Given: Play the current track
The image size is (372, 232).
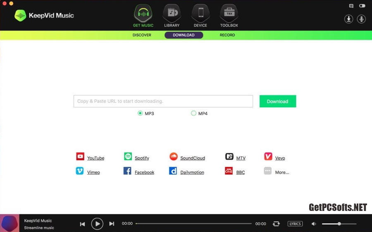Looking at the screenshot, I should [97, 224].
